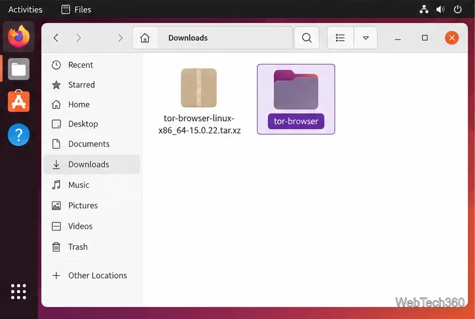Open Trash in sidebar
The height and width of the screenshot is (319, 475).
point(92,247)
